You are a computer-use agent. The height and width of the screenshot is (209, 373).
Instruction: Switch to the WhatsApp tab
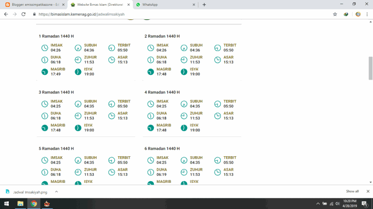click(166, 5)
